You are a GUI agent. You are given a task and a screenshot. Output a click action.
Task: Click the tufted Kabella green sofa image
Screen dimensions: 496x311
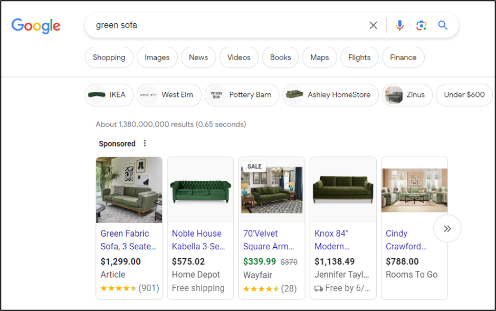tap(201, 190)
